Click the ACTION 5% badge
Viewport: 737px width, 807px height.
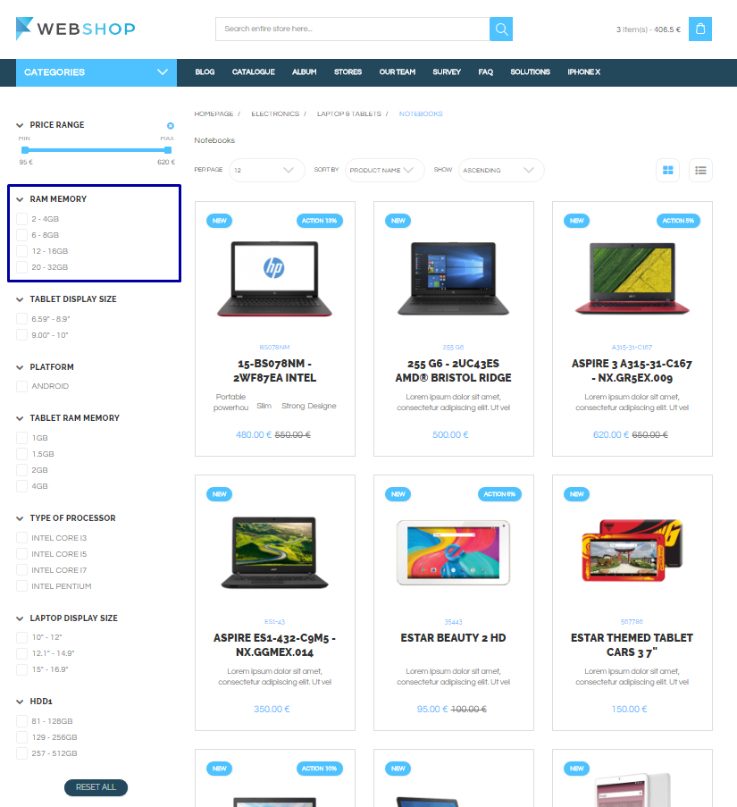click(678, 221)
